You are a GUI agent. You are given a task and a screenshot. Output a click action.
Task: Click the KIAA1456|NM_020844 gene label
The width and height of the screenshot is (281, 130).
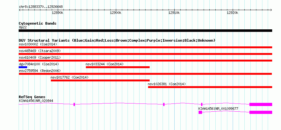(x=36, y=101)
